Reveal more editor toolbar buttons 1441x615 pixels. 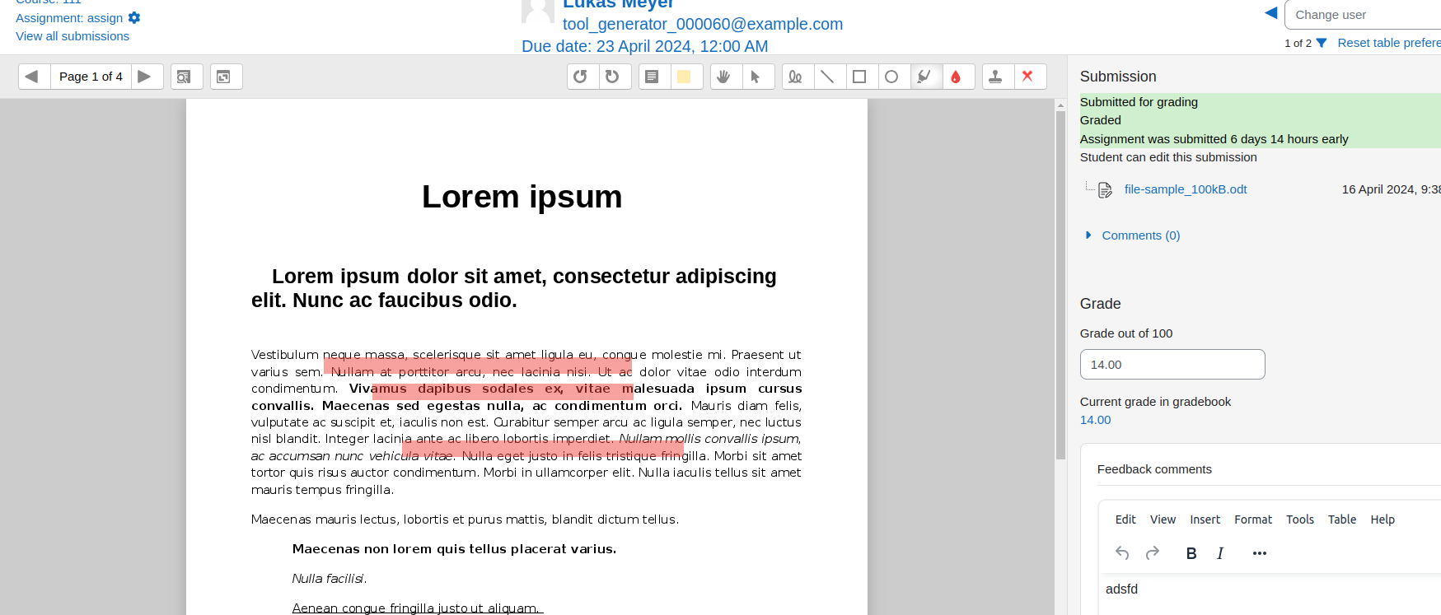coord(1260,553)
